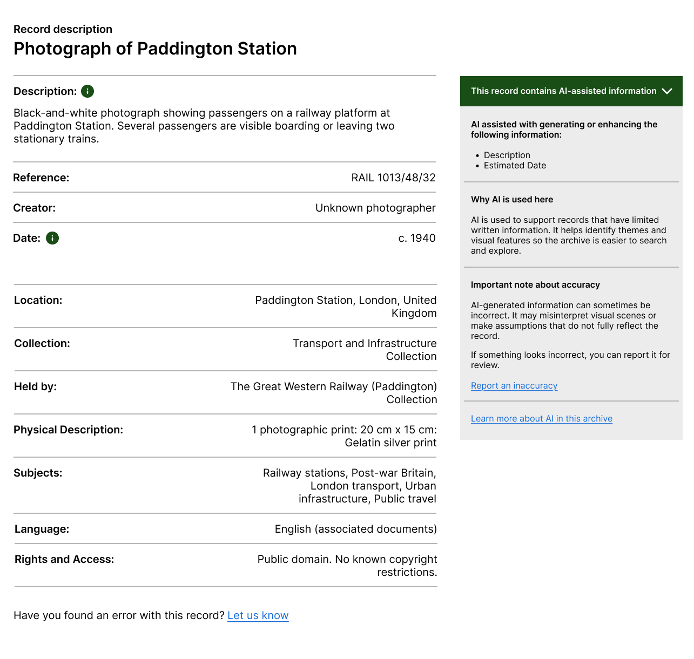Screen dimensions: 694x659
Task: Click the Paddington Station, London location value
Action: [x=346, y=307]
